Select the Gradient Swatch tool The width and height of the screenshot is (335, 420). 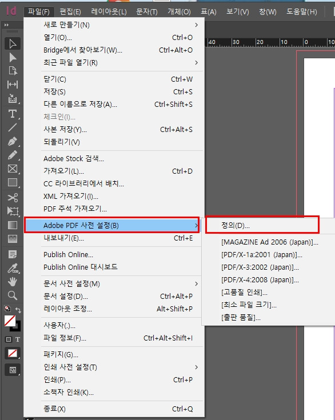[13, 225]
